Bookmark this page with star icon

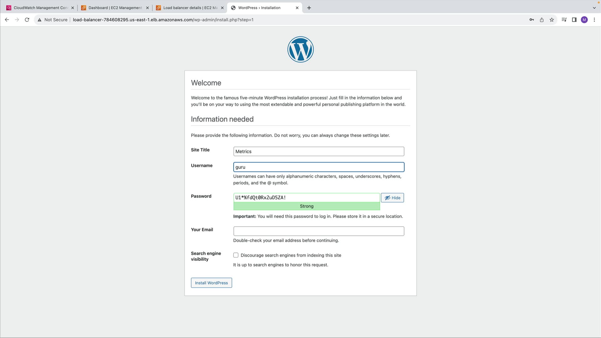552,20
